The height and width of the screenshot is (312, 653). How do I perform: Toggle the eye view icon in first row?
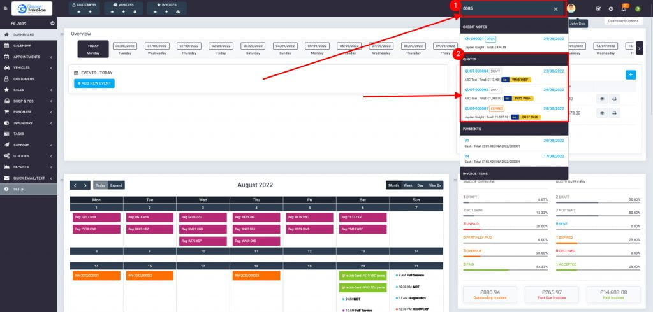click(x=601, y=98)
